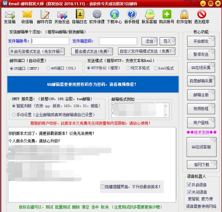Image resolution: width=222 pixels, height=212 pixels.
Task: Click the 用户登陆 button
Action: click(201, 123)
